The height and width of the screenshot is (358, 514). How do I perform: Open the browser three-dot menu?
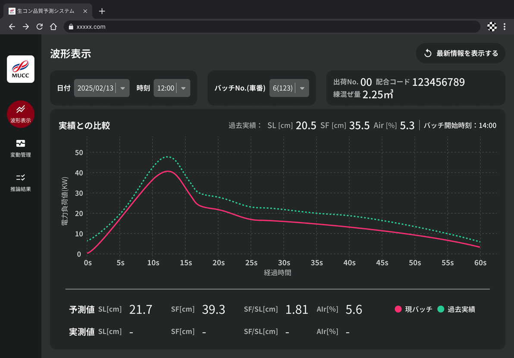tap(505, 27)
